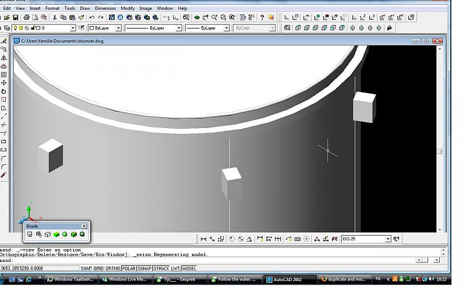Click the MODEL button in status bar
This screenshot has width=466, height=291.
pyautogui.click(x=189, y=268)
